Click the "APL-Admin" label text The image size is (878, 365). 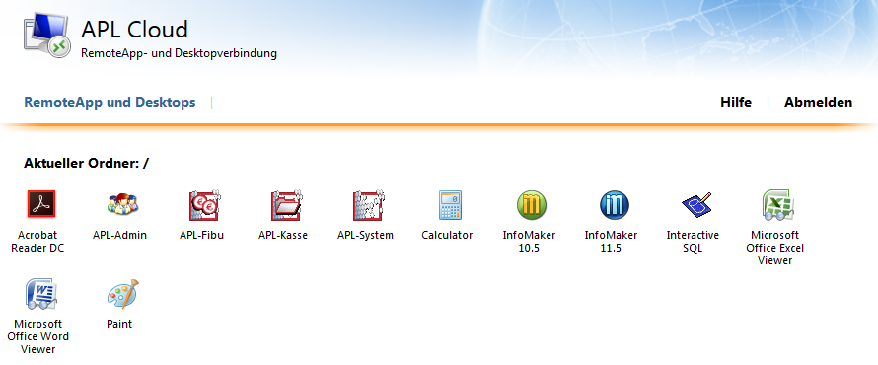[119, 235]
